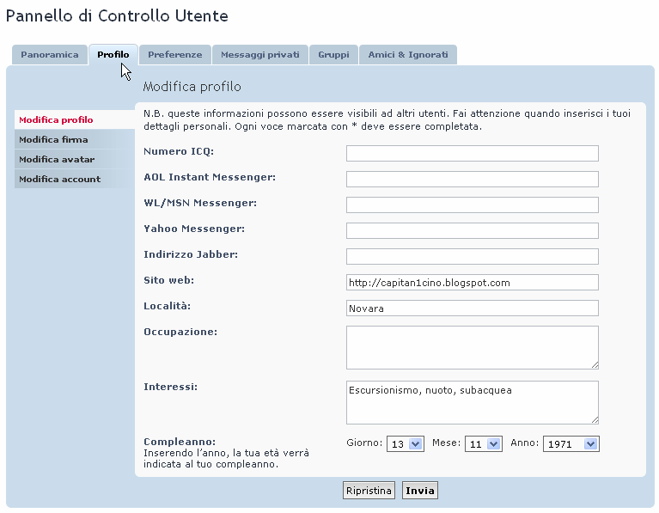Click the Yahoo Messenger input field
This screenshot has width=659, height=513.
[472, 231]
